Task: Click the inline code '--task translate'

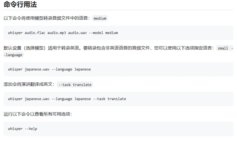Action: pos(75,85)
